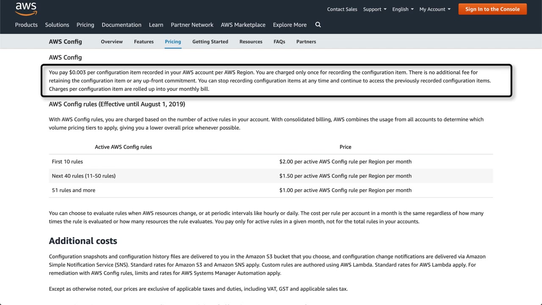Click Sign In to the Console
542x305 pixels.
tap(492, 9)
